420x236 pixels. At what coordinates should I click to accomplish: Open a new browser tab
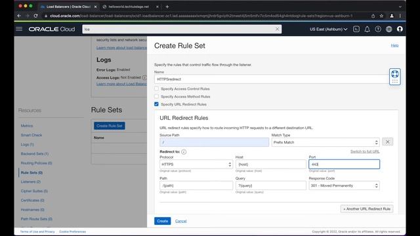pos(167,7)
